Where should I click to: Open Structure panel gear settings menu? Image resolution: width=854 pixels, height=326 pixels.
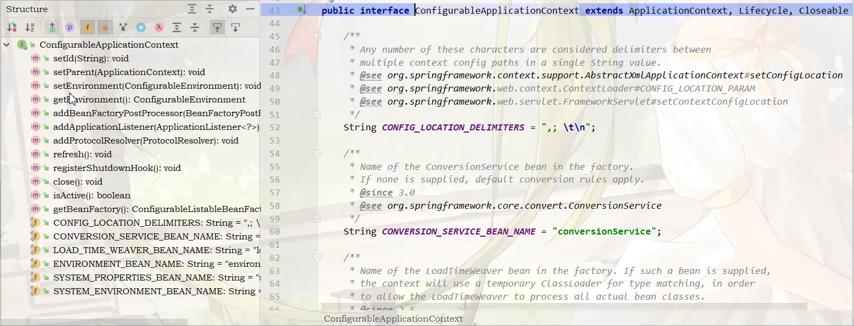pyautogui.click(x=232, y=9)
